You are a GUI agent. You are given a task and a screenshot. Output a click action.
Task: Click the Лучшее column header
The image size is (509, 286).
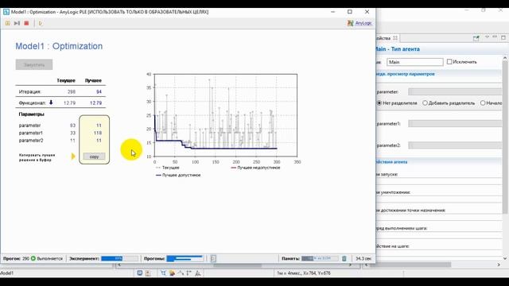coord(93,80)
